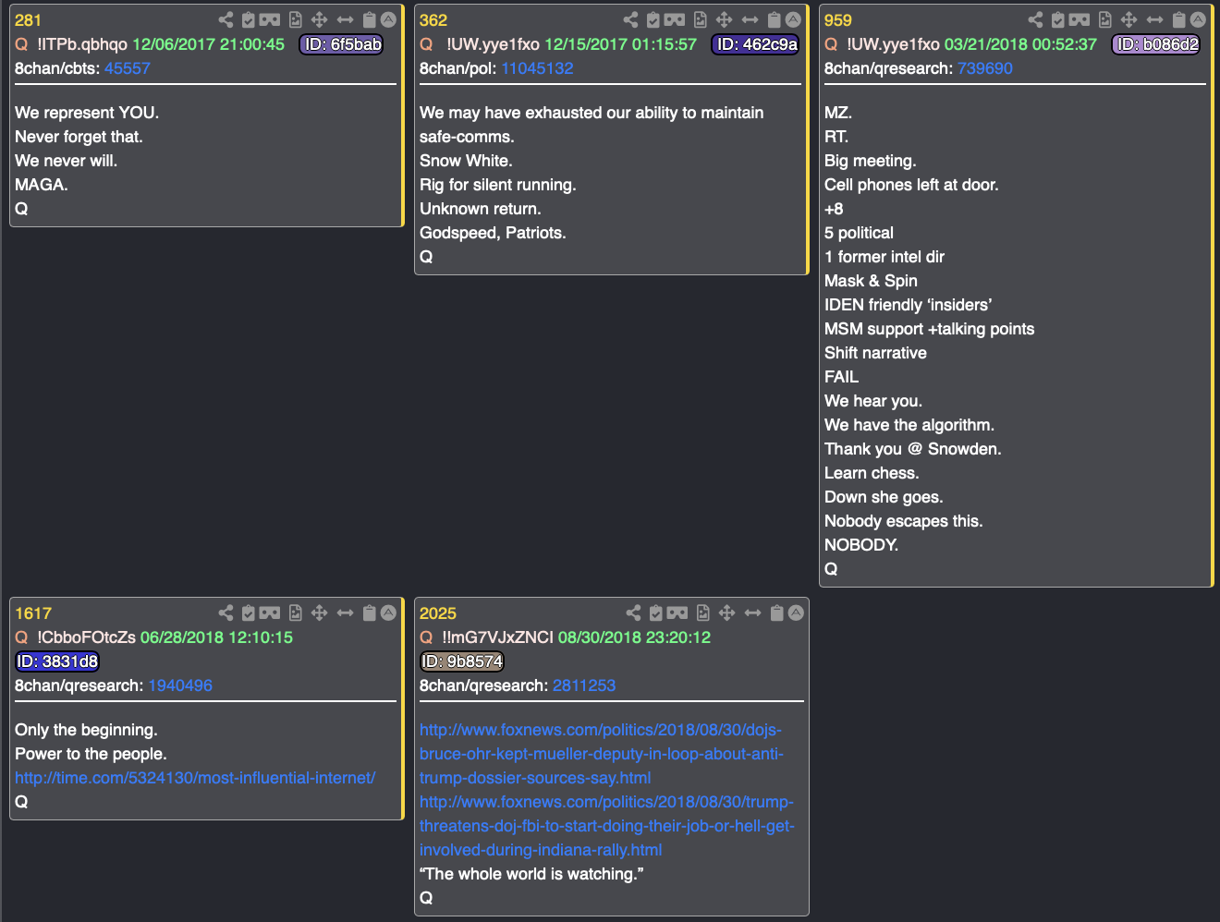
Task: Click the image-file icon on post 2025
Action: pos(703,613)
